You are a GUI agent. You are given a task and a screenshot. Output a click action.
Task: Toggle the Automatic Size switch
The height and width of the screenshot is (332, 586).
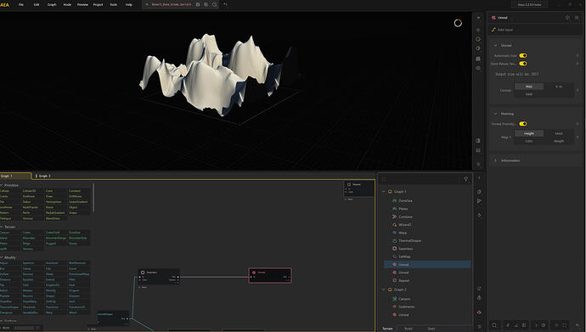tap(523, 56)
